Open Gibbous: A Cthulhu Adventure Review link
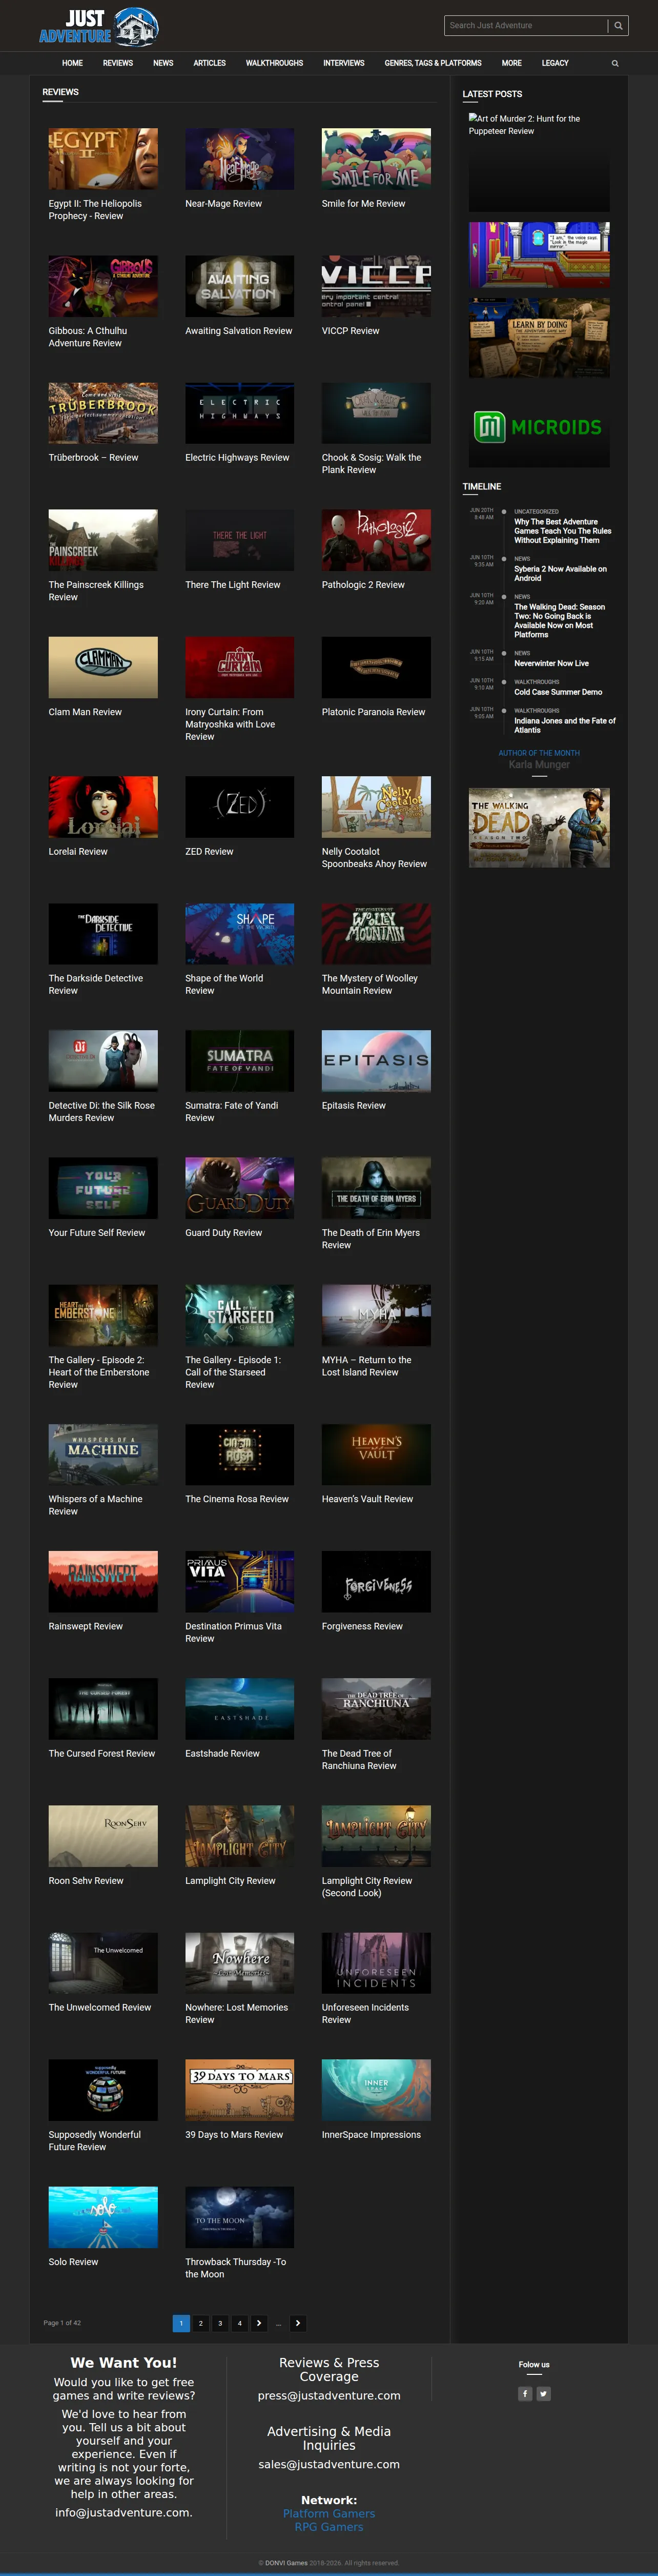 (x=88, y=337)
